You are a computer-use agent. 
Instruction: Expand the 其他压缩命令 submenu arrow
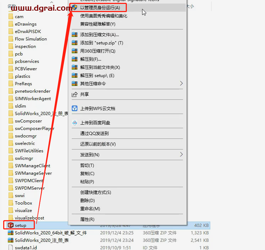pyautogui.click(x=181, y=83)
